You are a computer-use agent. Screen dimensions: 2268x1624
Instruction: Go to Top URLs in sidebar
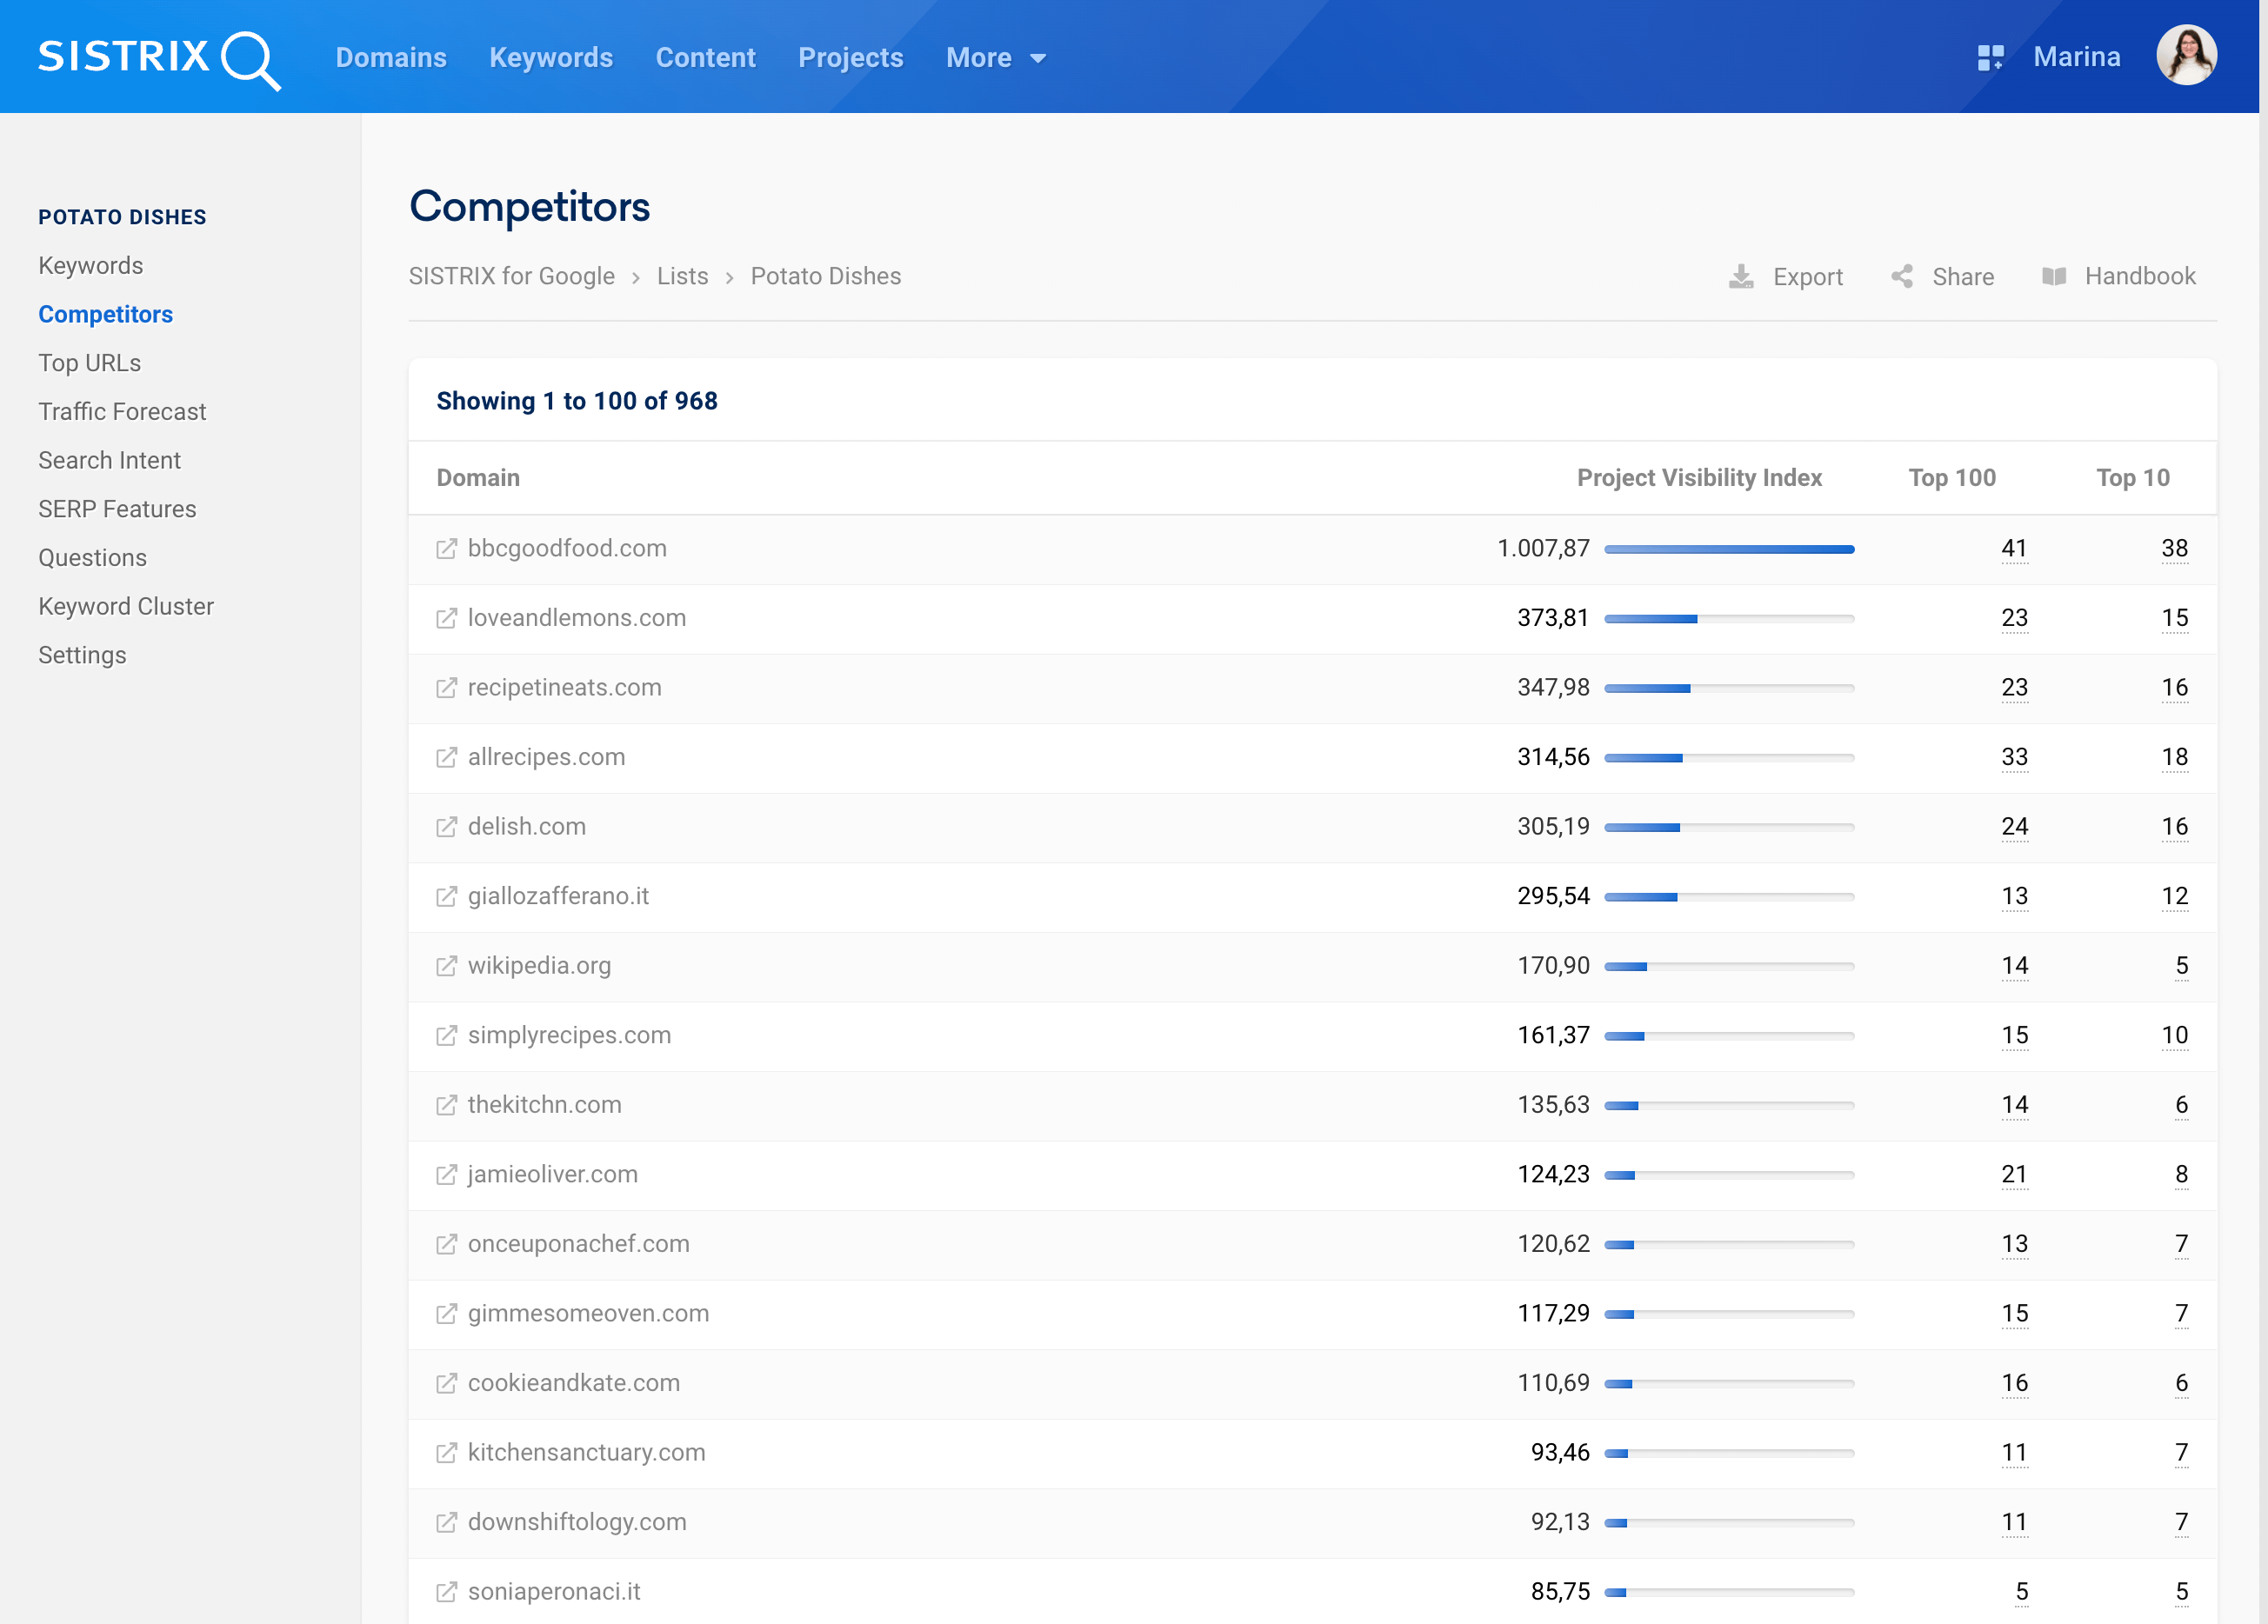(89, 363)
